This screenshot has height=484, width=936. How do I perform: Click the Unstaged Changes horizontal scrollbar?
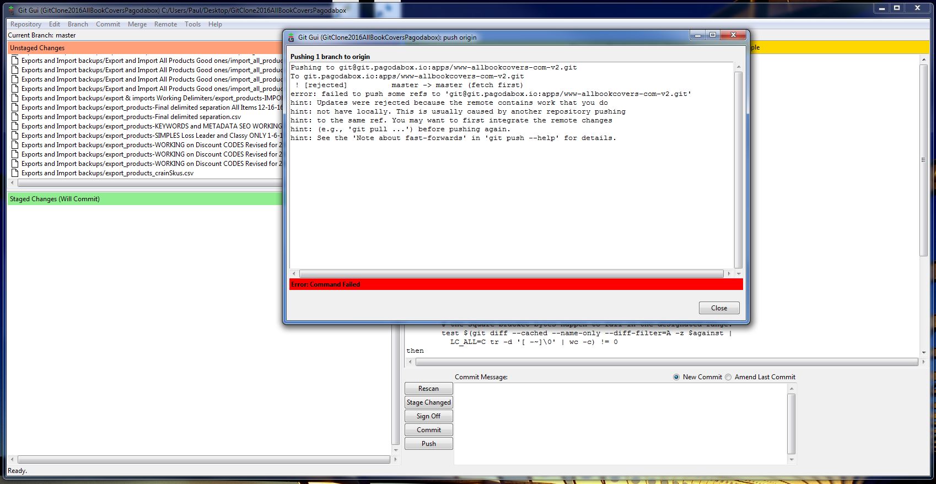pos(149,182)
